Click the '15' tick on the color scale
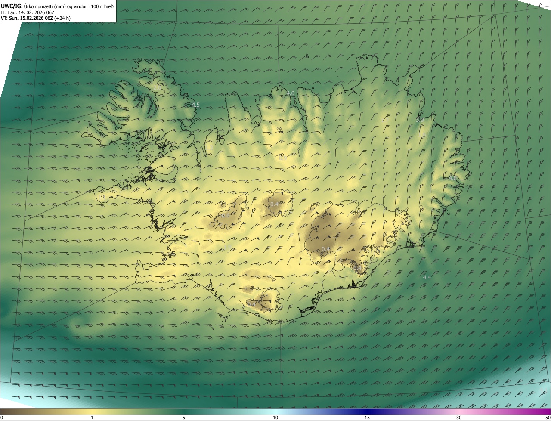Viewport: 551px width, 421px height. 367,418
